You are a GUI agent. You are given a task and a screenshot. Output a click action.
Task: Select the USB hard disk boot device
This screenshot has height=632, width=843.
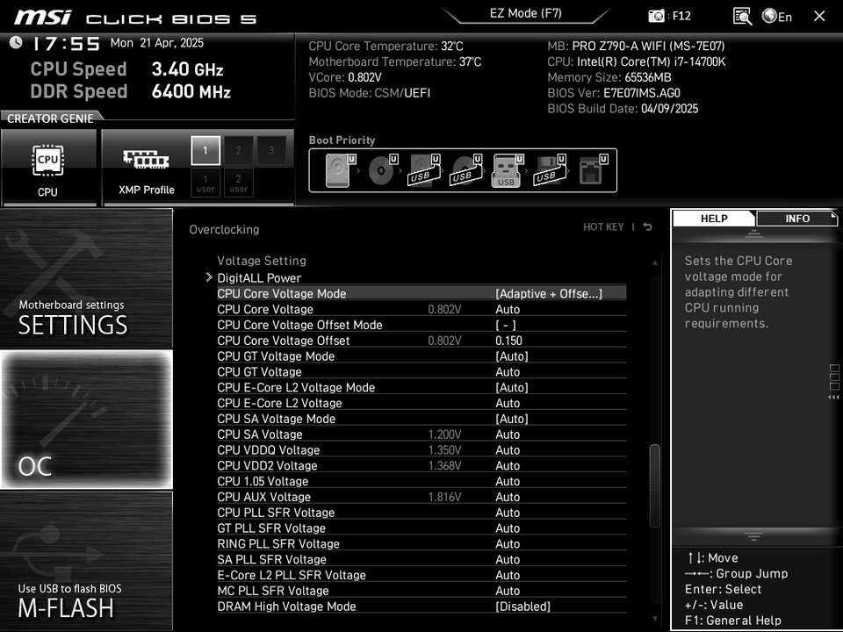pos(424,170)
